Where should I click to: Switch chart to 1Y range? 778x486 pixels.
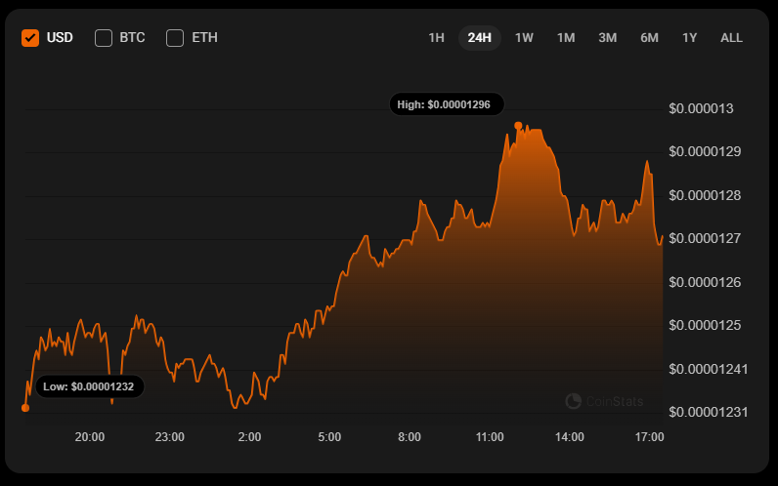[x=690, y=38]
